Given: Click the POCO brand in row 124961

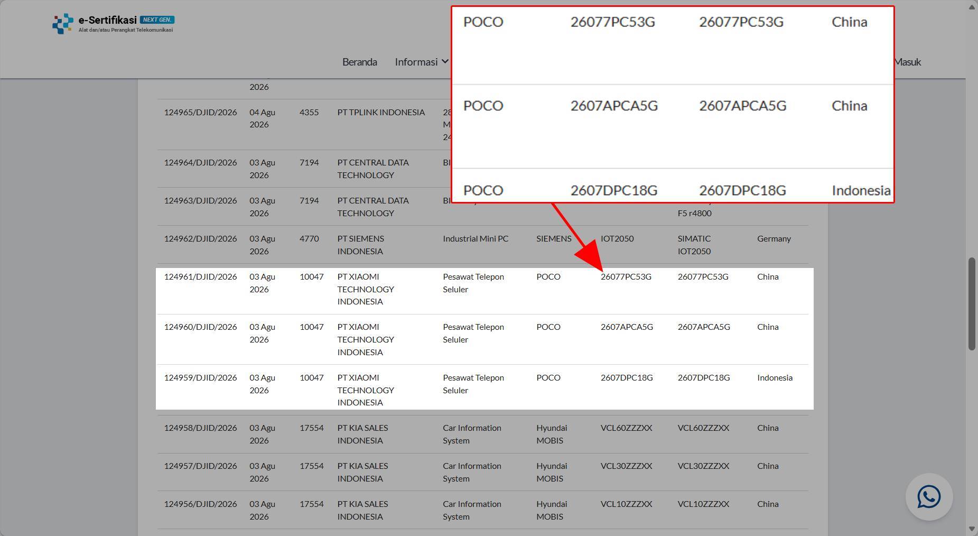Looking at the screenshot, I should pyautogui.click(x=548, y=276).
